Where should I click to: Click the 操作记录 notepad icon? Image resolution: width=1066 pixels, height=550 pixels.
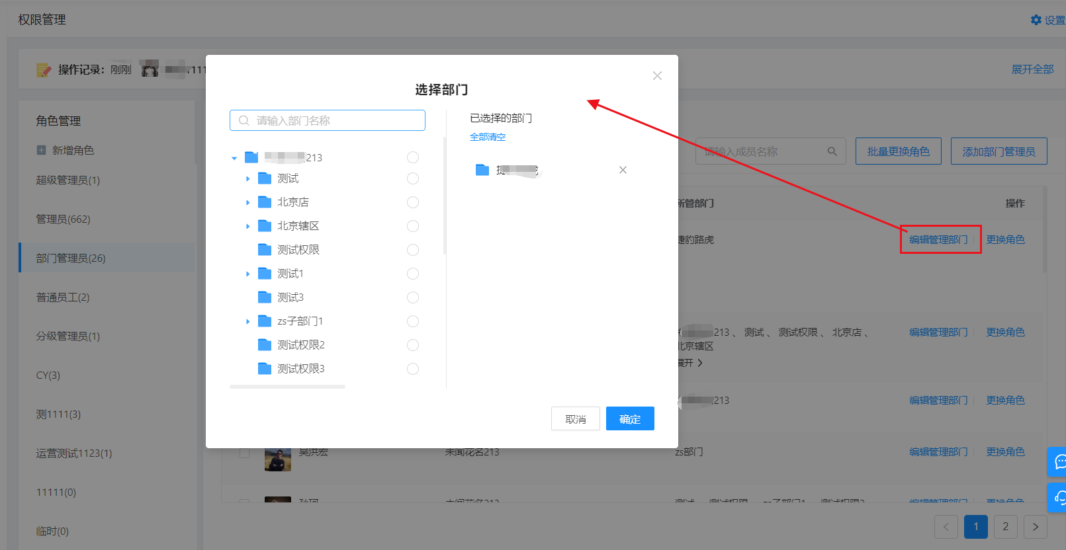click(44, 69)
